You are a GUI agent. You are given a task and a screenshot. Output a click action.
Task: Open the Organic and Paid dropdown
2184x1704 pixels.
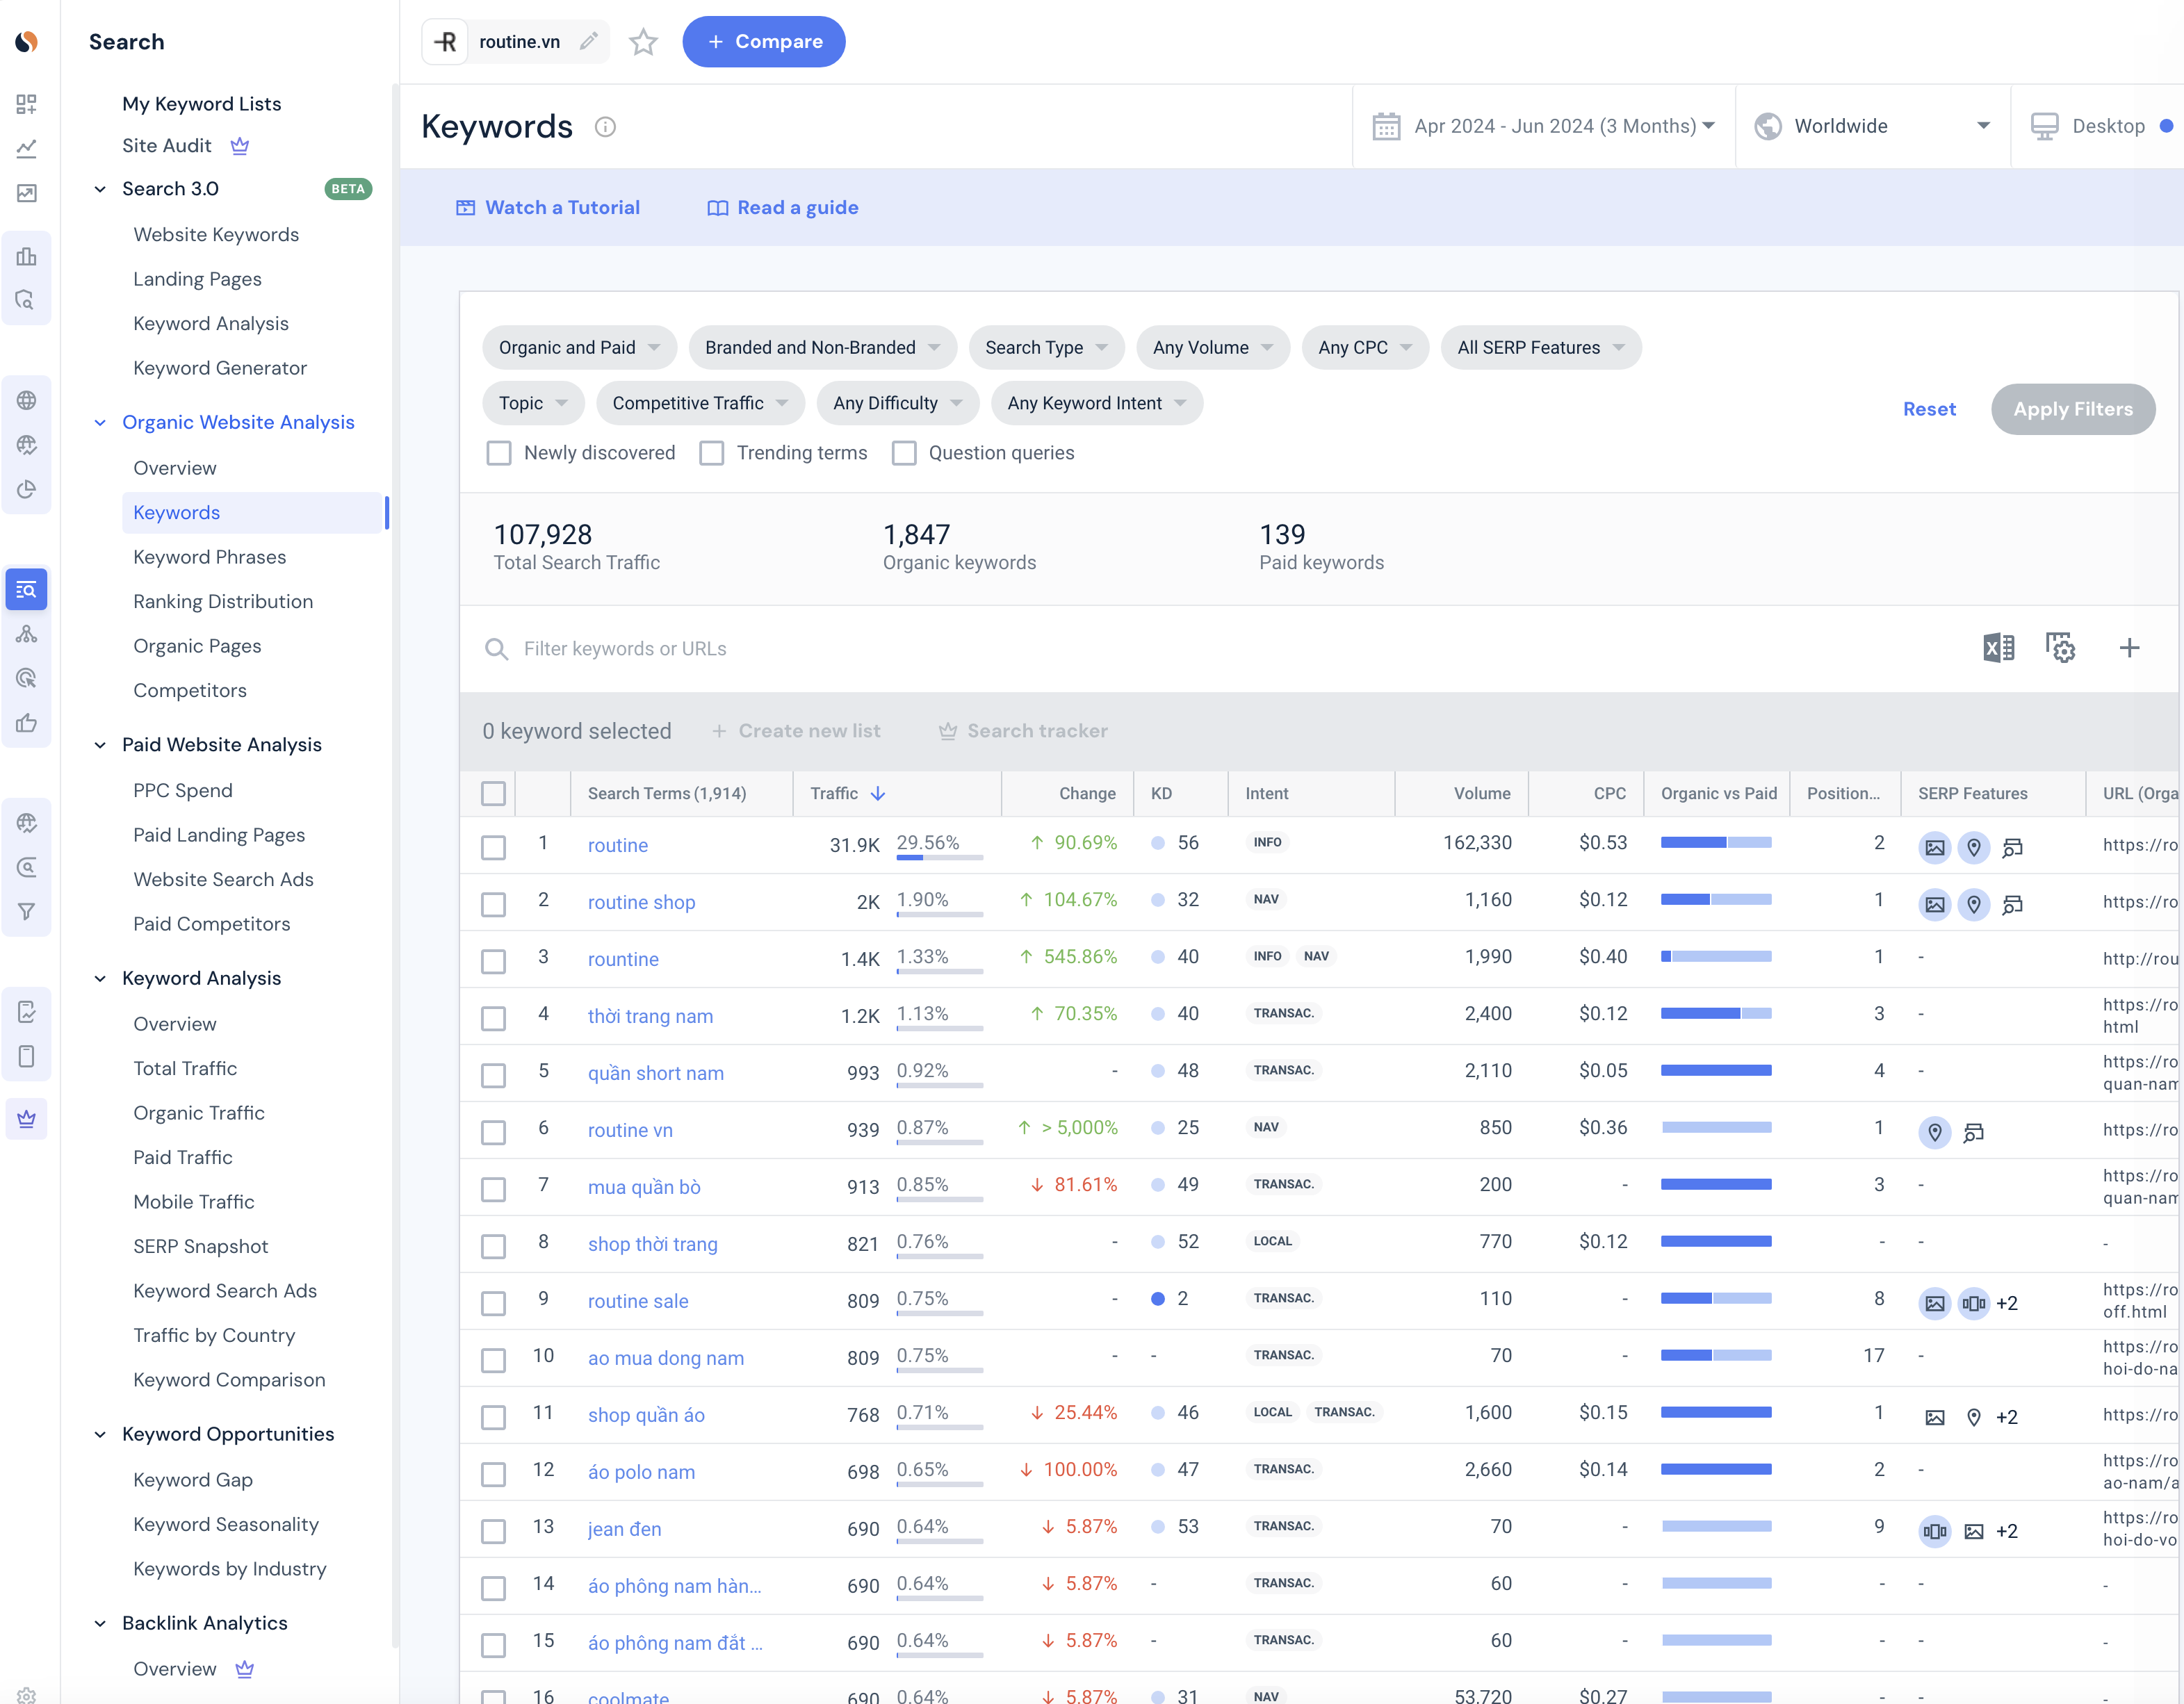[x=579, y=347]
